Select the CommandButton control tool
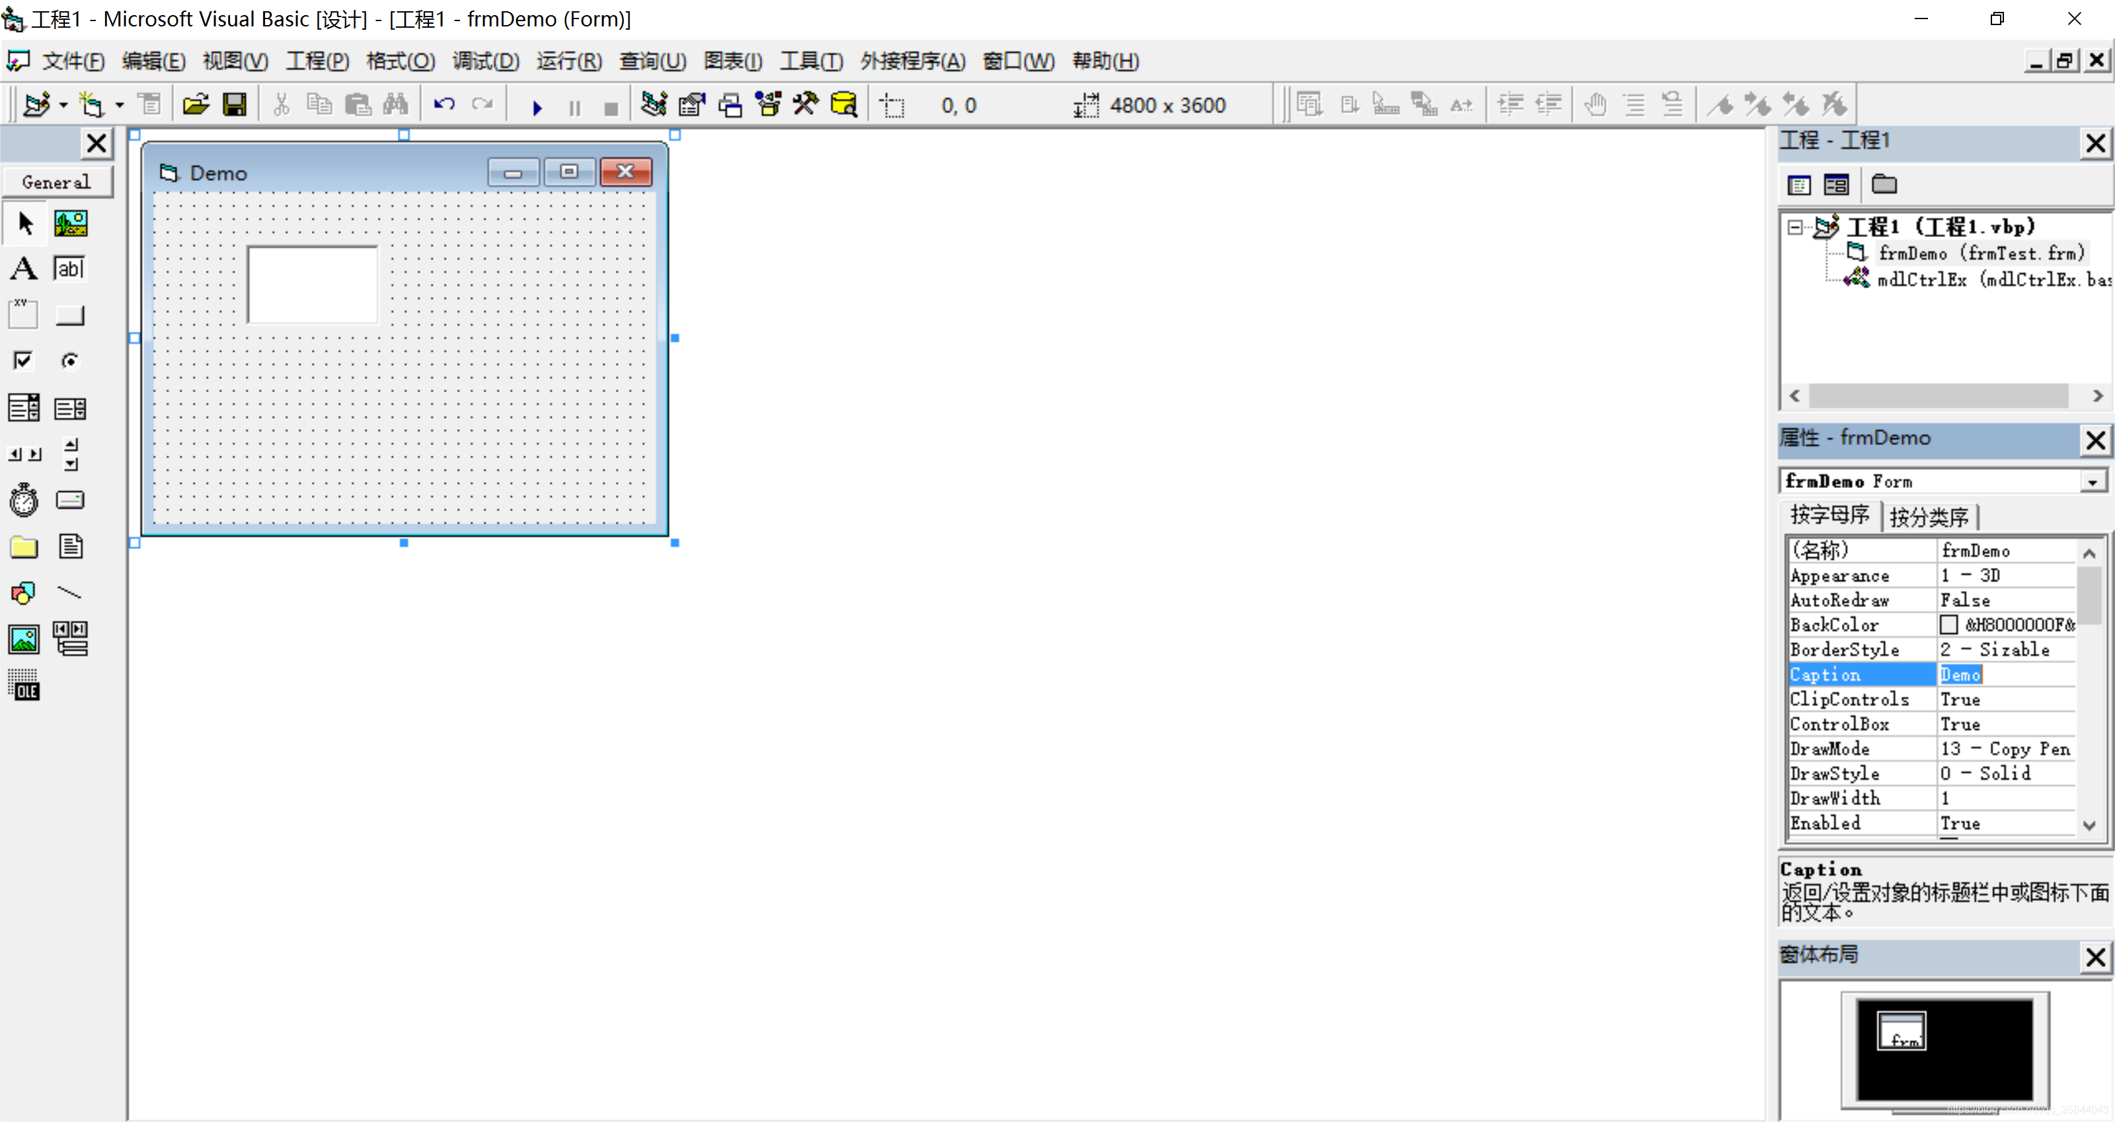Image resolution: width=2115 pixels, height=1122 pixels. point(71,315)
